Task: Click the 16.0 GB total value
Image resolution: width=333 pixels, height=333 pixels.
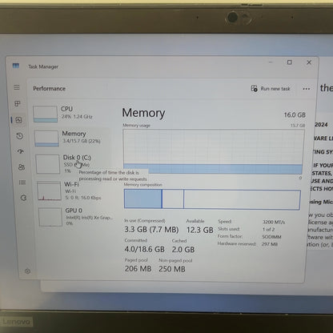Action: (x=295, y=114)
